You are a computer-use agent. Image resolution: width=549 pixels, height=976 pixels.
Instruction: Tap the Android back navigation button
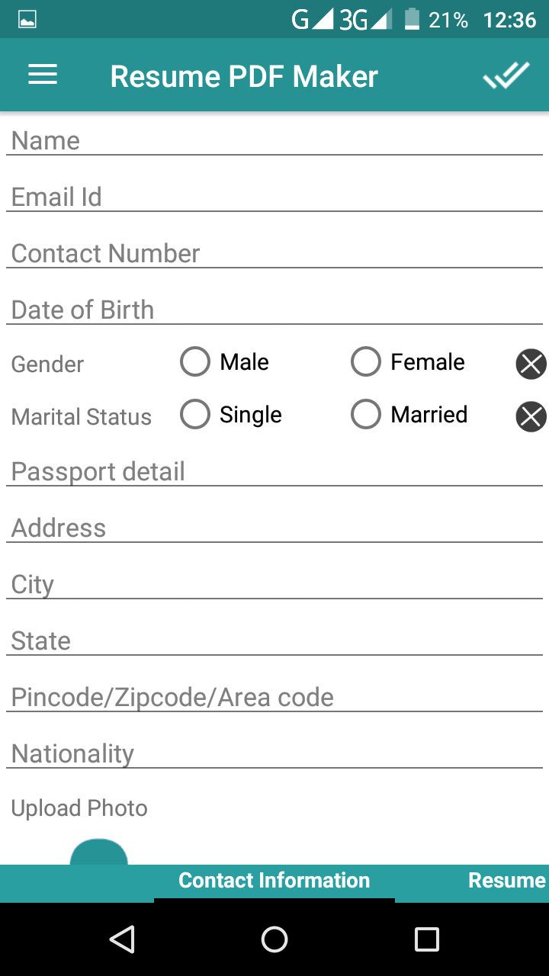[122, 939]
